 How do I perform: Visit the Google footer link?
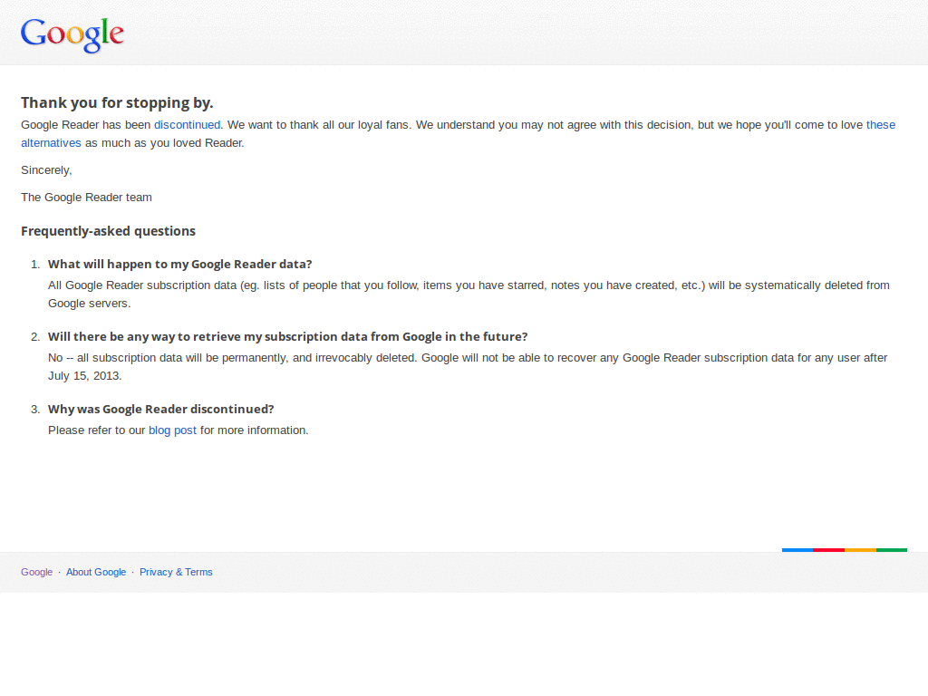pyautogui.click(x=36, y=573)
